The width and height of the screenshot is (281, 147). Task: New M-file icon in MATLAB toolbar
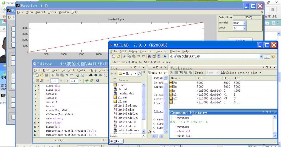pos(113,56)
